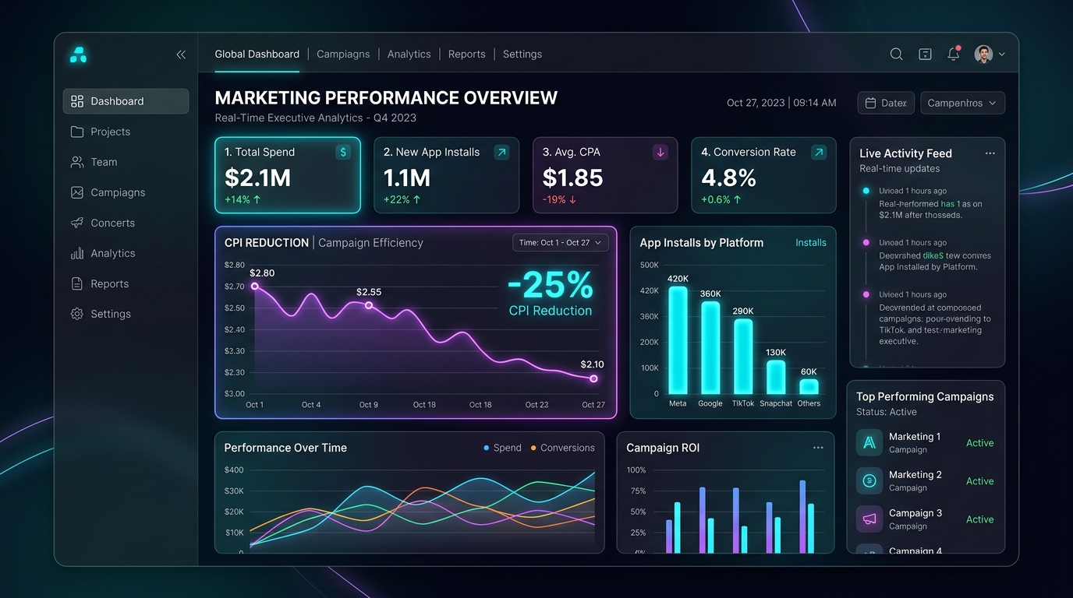Click the Campaign 3 megaphone icon
Image resolution: width=1073 pixels, height=598 pixels.
[x=869, y=519]
